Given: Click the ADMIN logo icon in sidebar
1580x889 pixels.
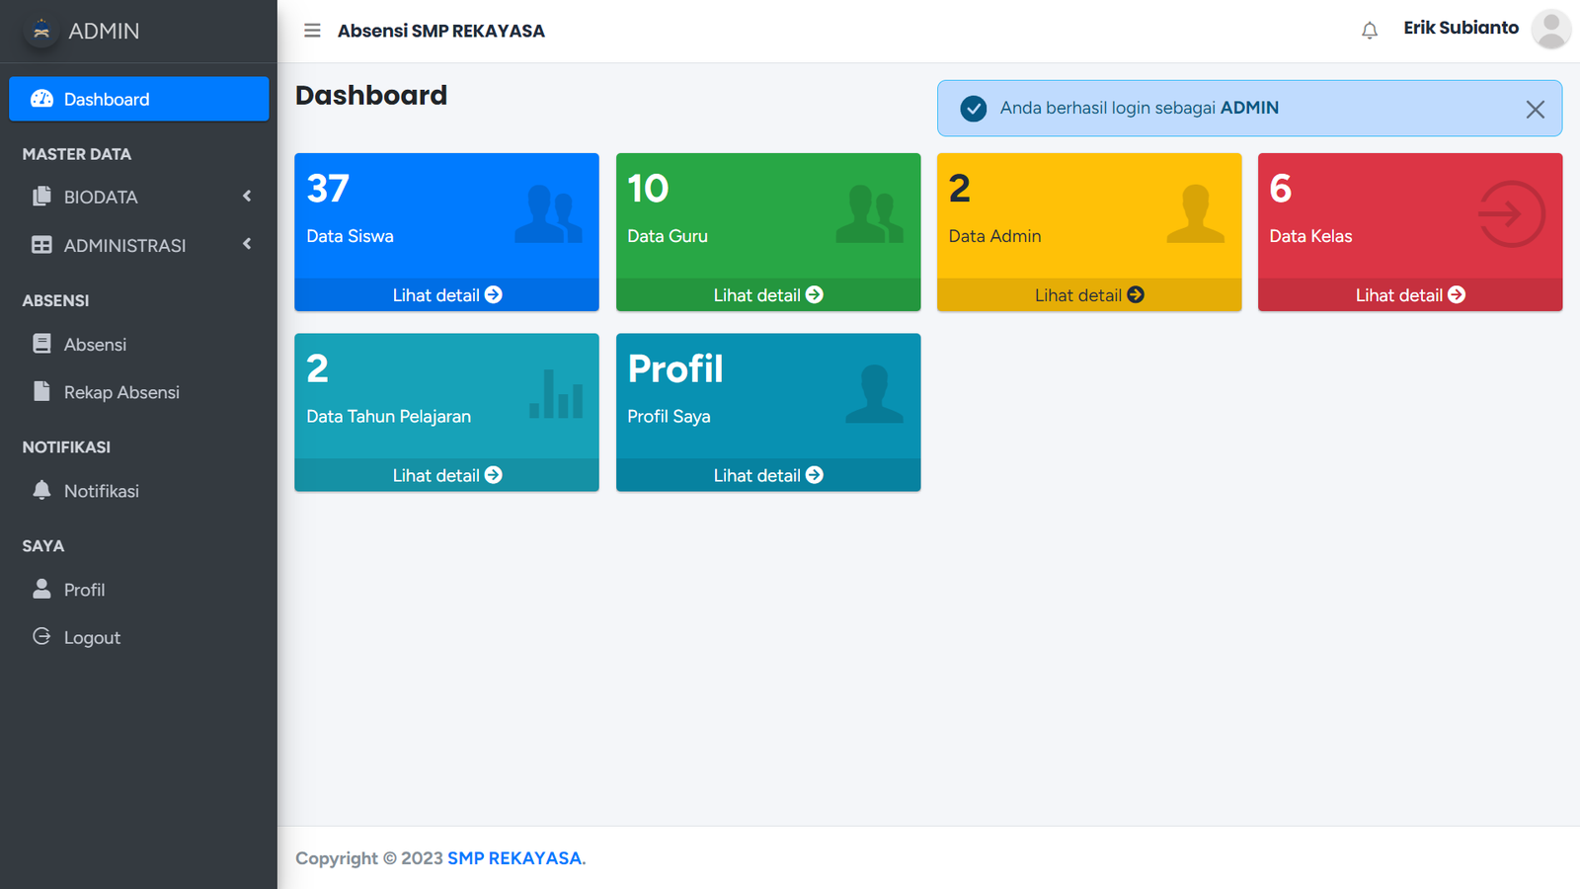Looking at the screenshot, I should (41, 31).
